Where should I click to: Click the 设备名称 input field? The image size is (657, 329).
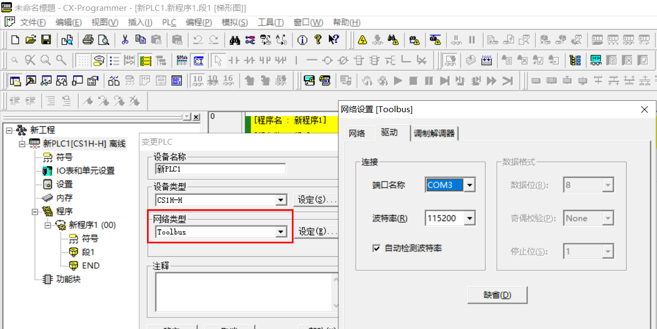click(220, 169)
